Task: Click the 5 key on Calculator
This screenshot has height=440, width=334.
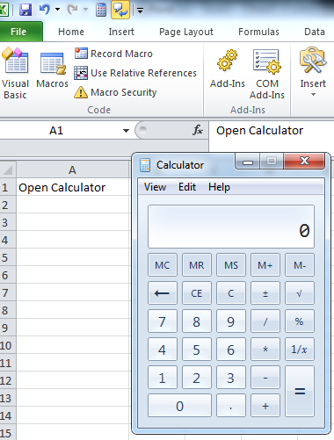Action: [x=197, y=350]
